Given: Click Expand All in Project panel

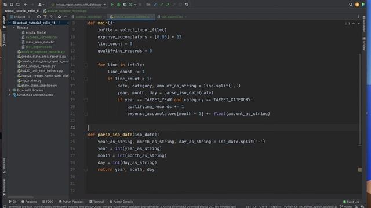Looking at the screenshot, I should pos(45,17).
